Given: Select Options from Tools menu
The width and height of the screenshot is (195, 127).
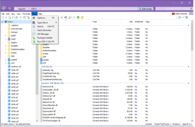Looking at the screenshot, I should coord(45,18).
